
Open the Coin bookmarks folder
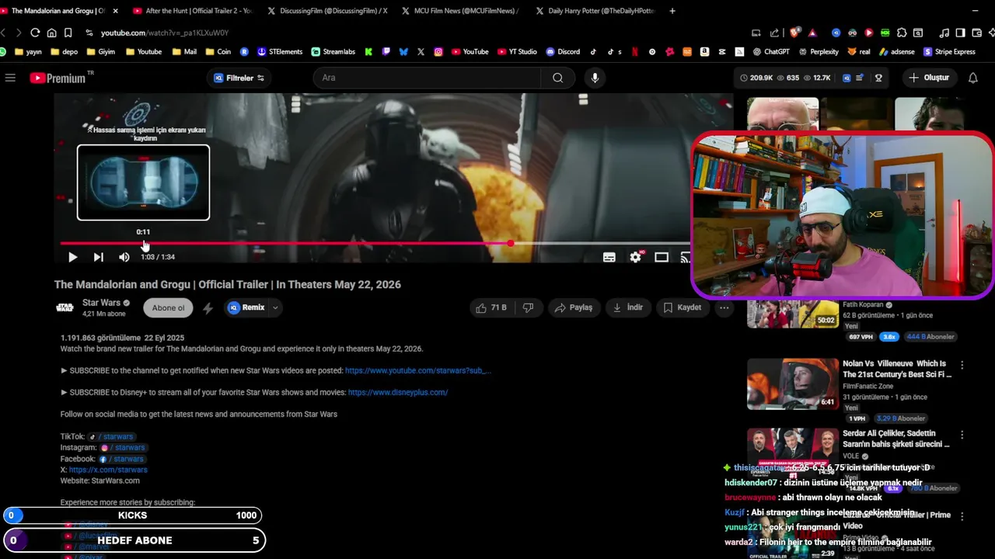pyautogui.click(x=218, y=52)
